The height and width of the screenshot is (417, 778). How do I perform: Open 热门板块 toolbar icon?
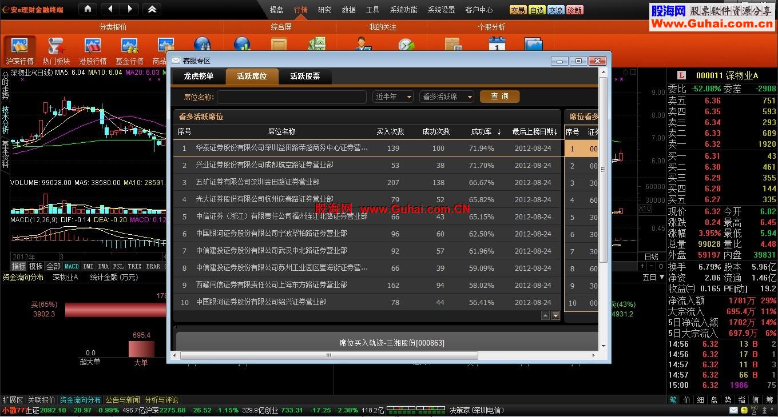click(x=56, y=51)
